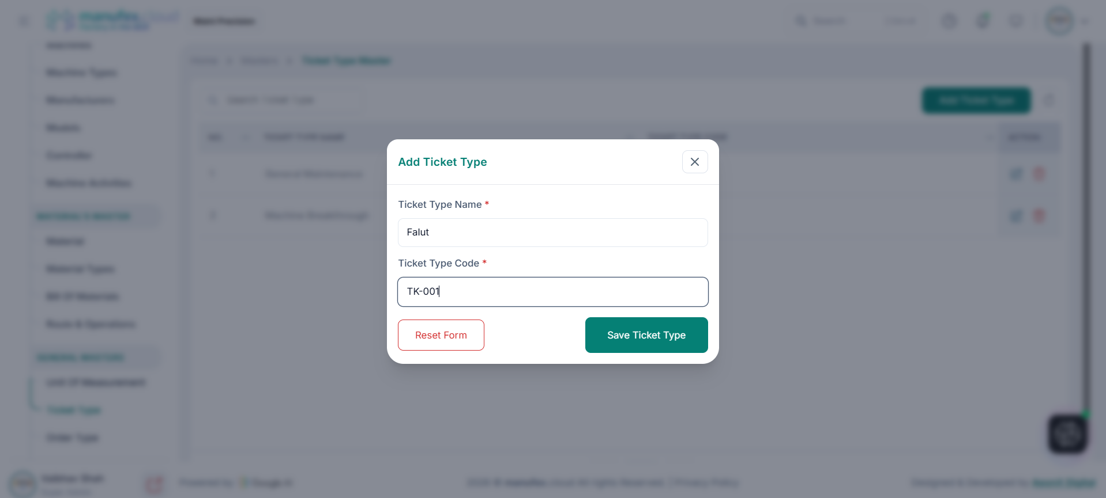Open the chat widget in the corner
The image size is (1106, 498).
[1067, 434]
